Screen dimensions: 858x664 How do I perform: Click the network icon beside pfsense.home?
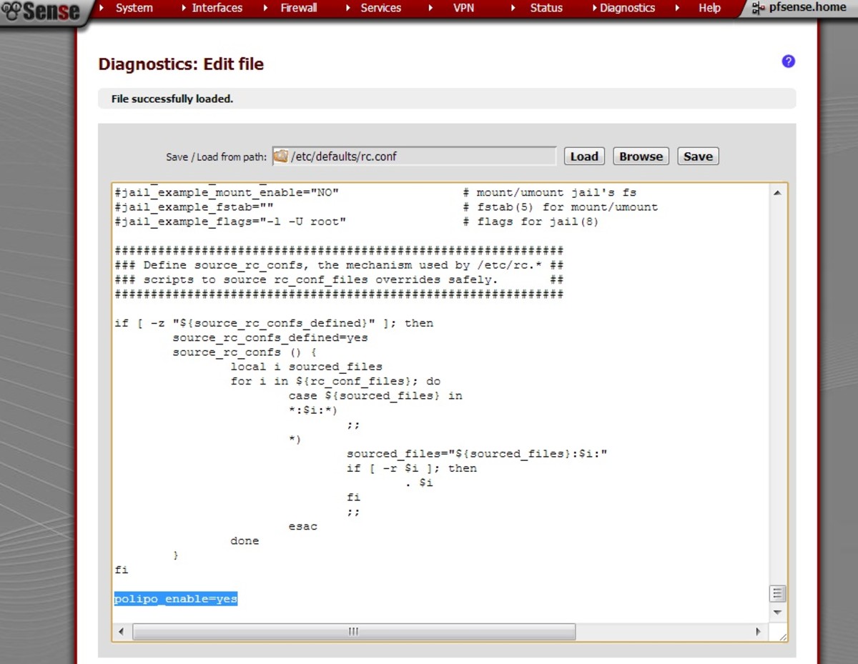[x=759, y=9]
